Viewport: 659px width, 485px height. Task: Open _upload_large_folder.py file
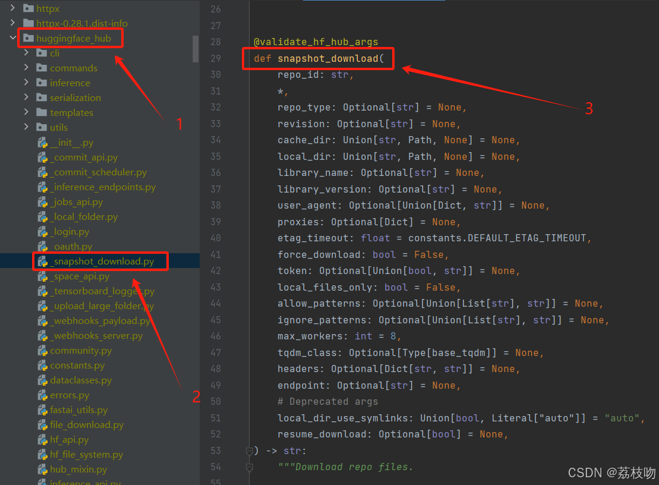(x=102, y=306)
